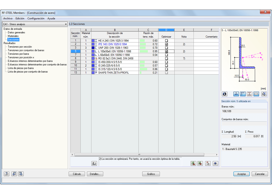Click I-section icon of IS 245/225 row

(96, 65)
